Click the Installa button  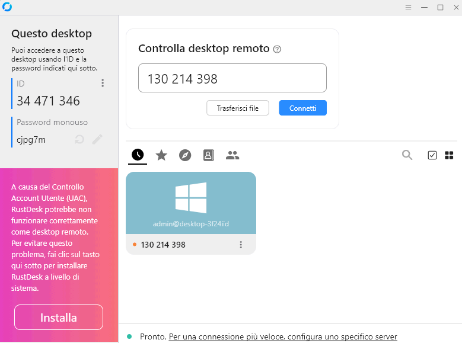click(59, 318)
